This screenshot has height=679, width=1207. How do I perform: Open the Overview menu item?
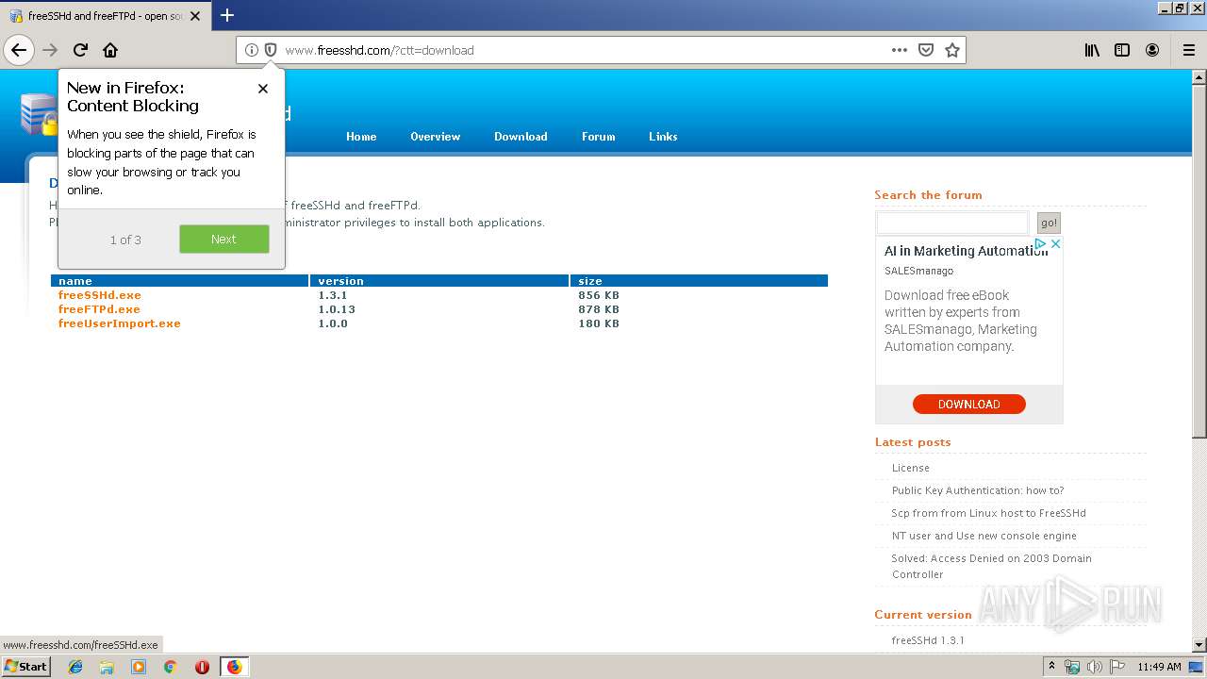coord(435,137)
